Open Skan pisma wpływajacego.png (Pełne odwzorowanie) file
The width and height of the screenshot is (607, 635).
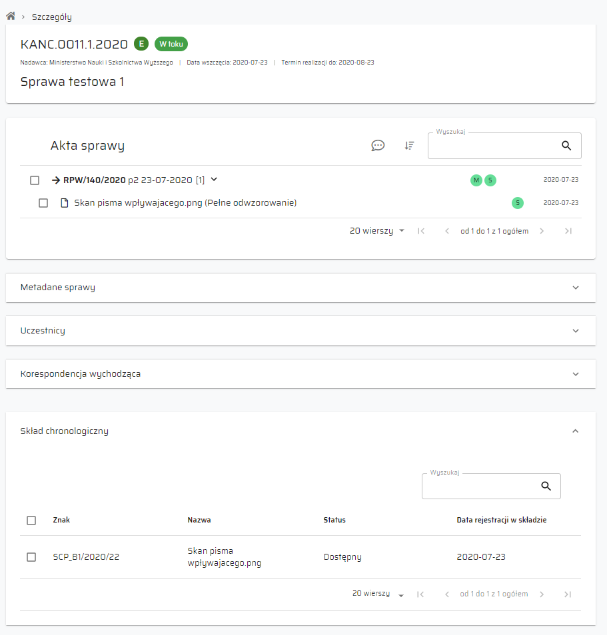(185, 203)
